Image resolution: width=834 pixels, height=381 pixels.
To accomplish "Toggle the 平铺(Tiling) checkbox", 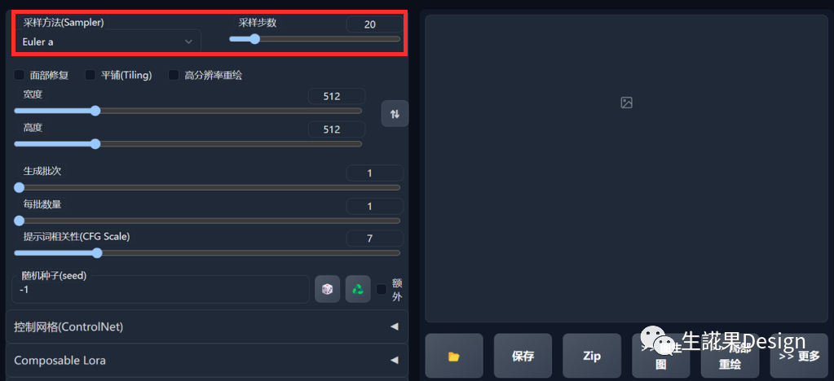I will (x=90, y=75).
